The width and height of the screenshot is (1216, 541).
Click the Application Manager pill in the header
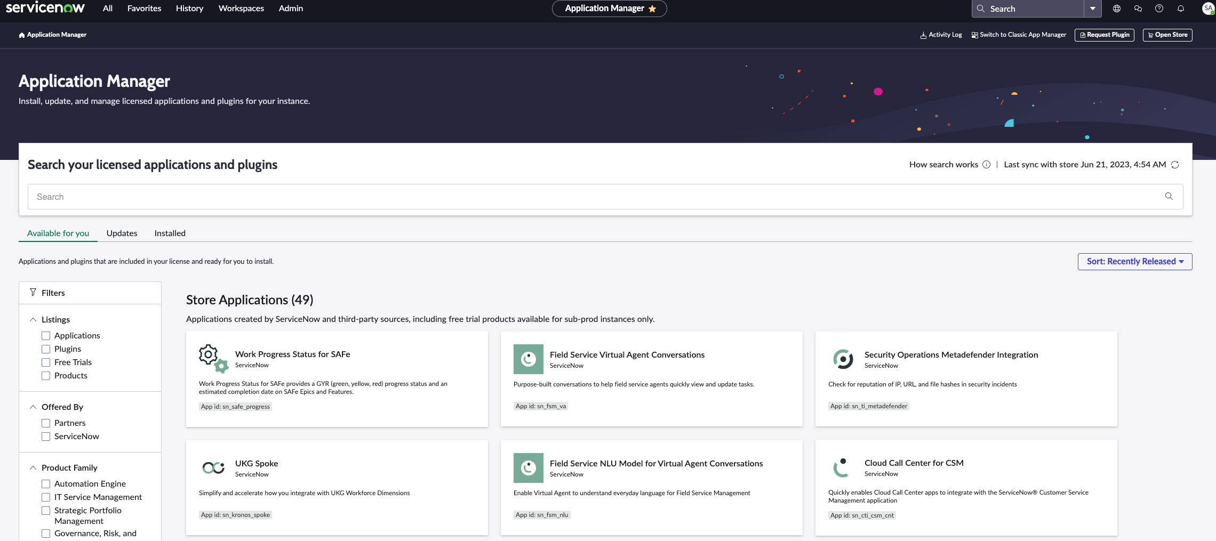pos(609,9)
